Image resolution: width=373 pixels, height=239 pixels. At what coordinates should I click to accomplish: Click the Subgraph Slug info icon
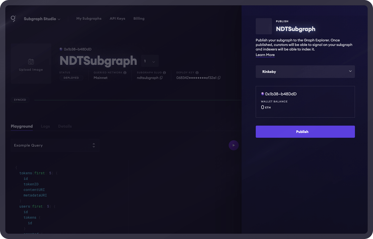coord(164,73)
